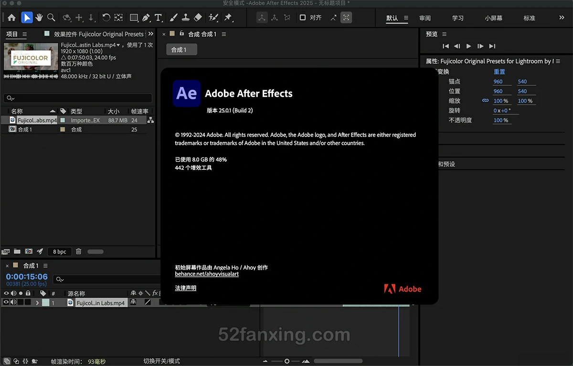Viewport: 573px width, 366px height.
Task: Show more workspaces double chevron
Action: pyautogui.click(x=562, y=18)
